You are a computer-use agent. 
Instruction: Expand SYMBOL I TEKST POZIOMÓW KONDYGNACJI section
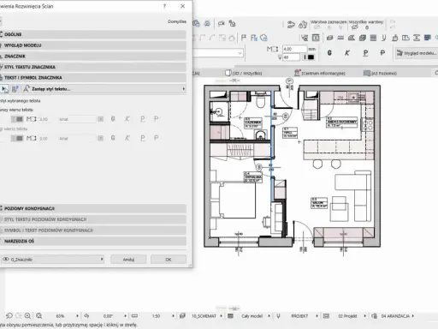(93, 230)
